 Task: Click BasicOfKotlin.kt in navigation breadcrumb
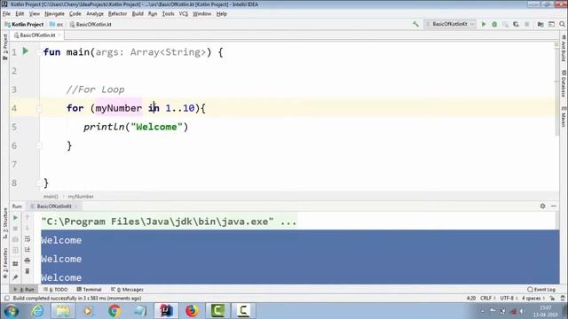(91, 24)
